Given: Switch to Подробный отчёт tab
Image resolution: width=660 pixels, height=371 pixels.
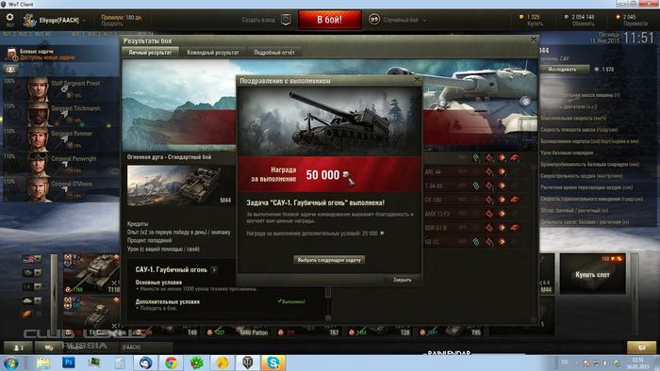Looking at the screenshot, I should [274, 53].
